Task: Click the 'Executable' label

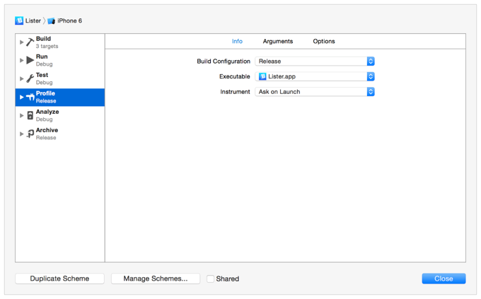Action: click(x=235, y=76)
